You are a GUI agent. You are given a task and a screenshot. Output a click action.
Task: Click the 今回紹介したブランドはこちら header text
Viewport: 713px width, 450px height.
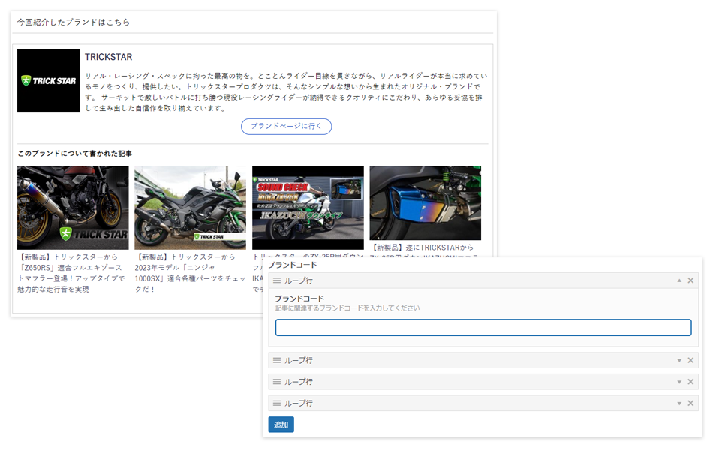[74, 22]
